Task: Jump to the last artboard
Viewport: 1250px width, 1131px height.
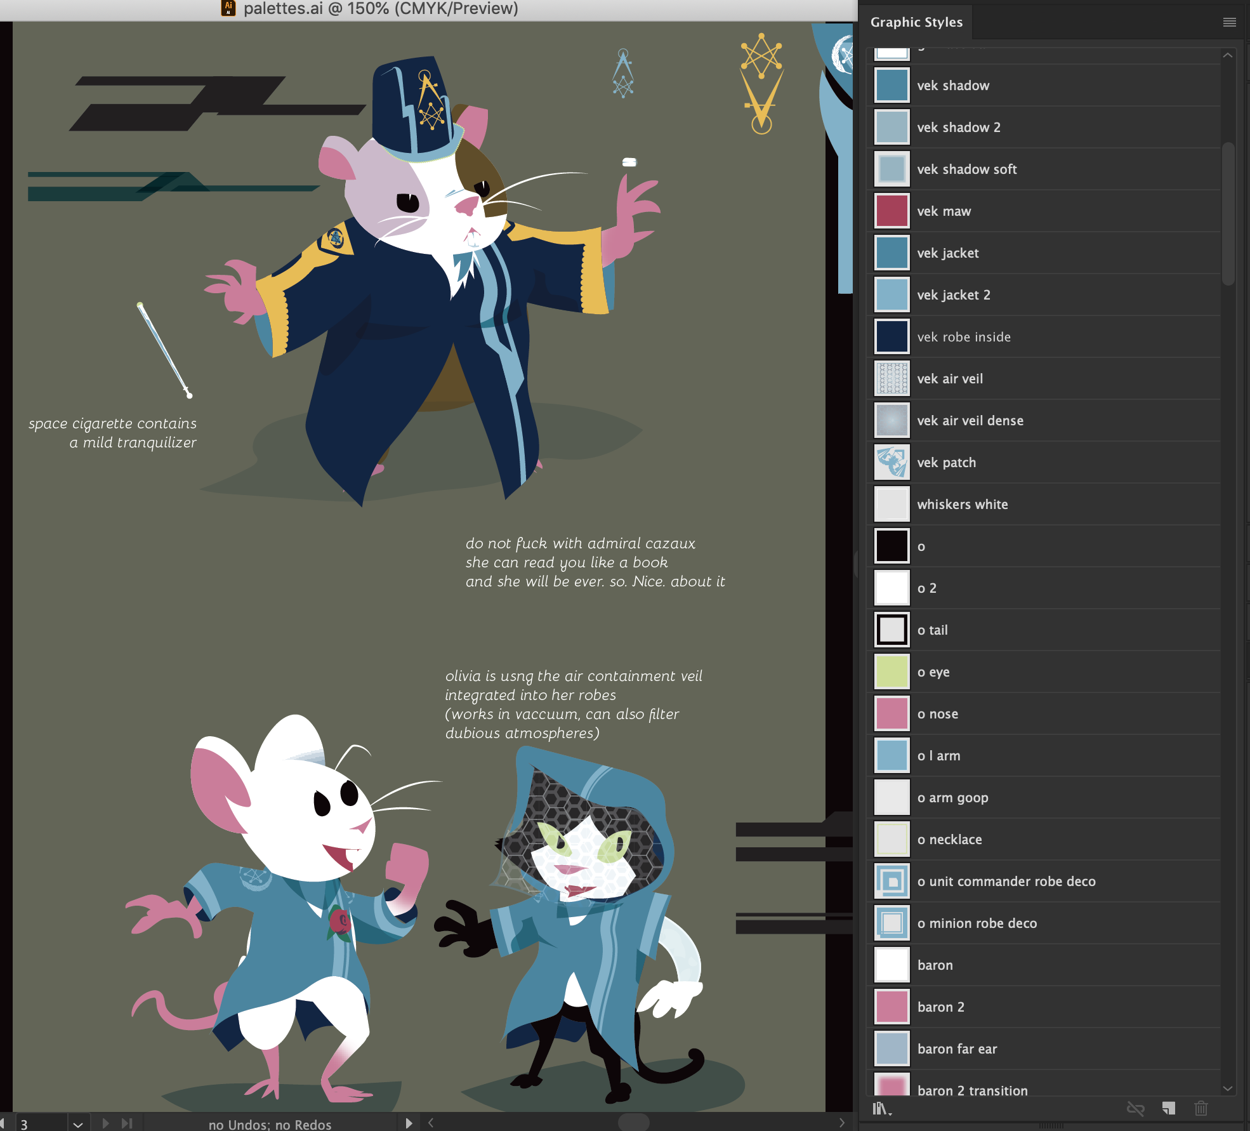Action: pyautogui.click(x=127, y=1123)
